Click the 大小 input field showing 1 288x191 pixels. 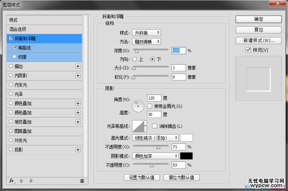point(179,68)
